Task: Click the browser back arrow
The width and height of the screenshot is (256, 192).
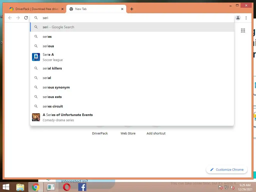Action: [10, 18]
